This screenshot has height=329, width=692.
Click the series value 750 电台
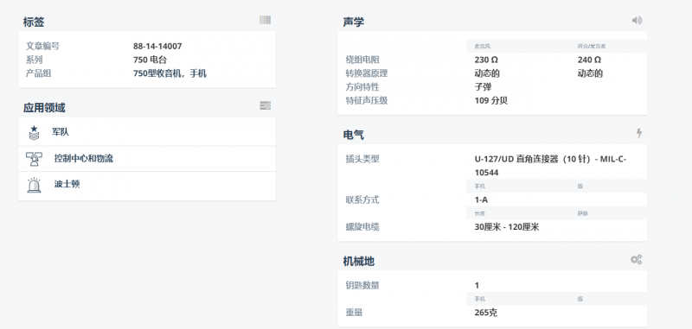click(150, 60)
